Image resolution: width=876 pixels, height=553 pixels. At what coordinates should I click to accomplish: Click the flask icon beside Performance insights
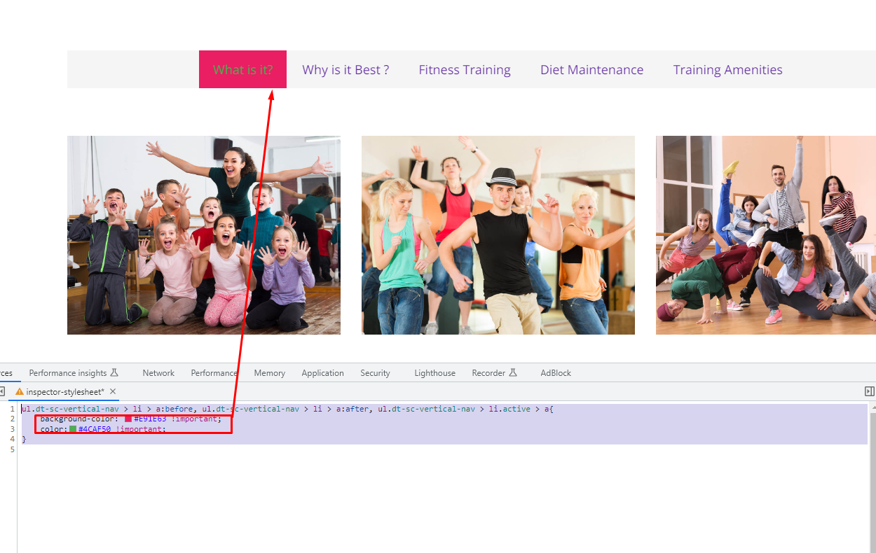(115, 373)
